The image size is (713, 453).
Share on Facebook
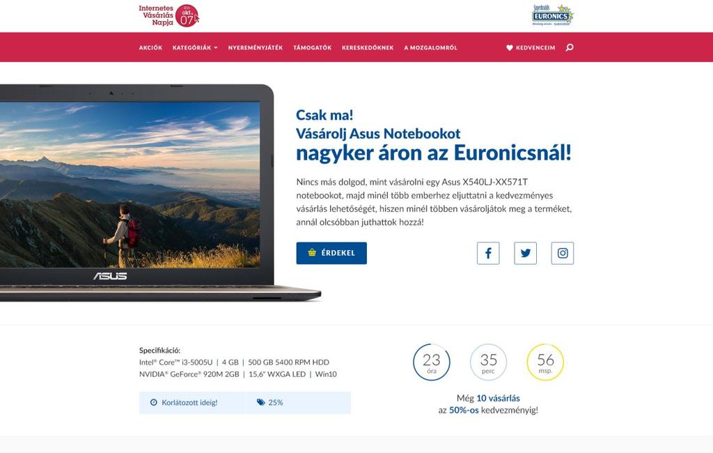488,253
